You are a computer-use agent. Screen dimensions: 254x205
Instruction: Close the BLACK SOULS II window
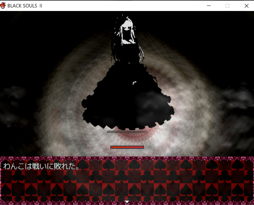click(246, 6)
